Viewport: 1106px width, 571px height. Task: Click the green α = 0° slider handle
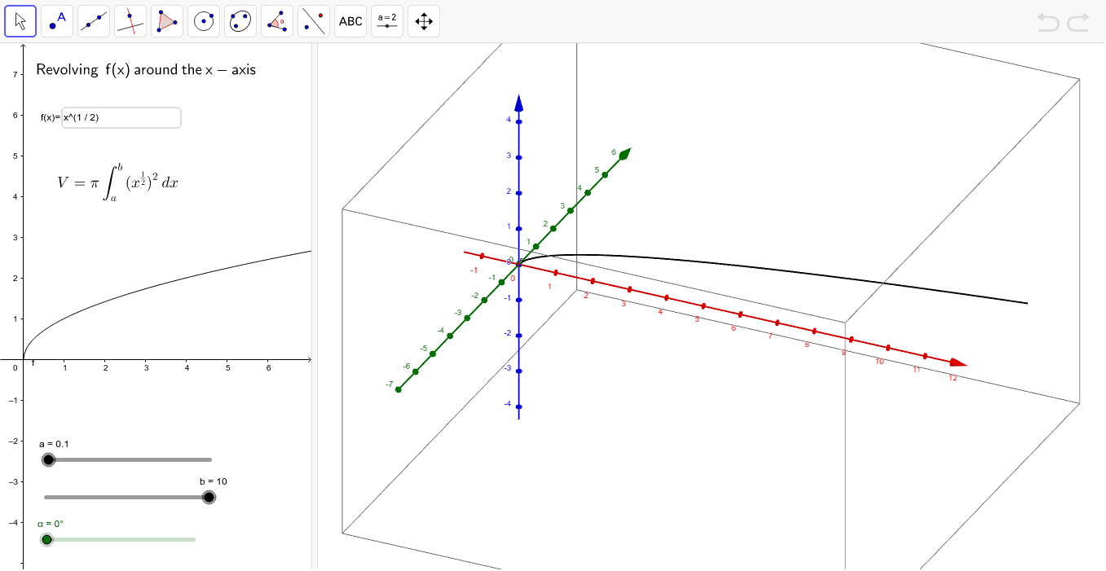pyautogui.click(x=46, y=539)
